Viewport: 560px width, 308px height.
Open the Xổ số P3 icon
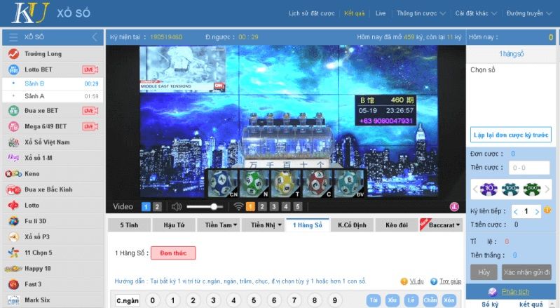click(x=13, y=237)
